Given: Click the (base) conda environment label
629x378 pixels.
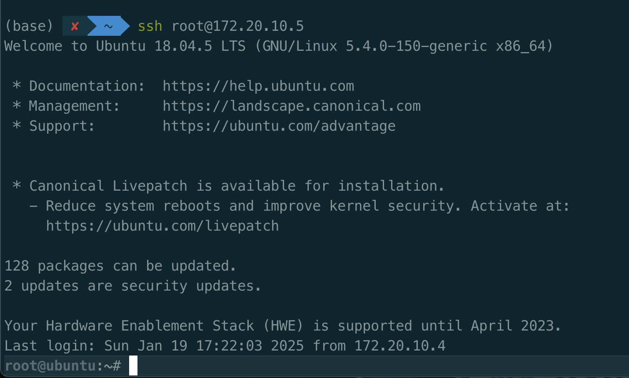Looking at the screenshot, I should click(x=29, y=26).
